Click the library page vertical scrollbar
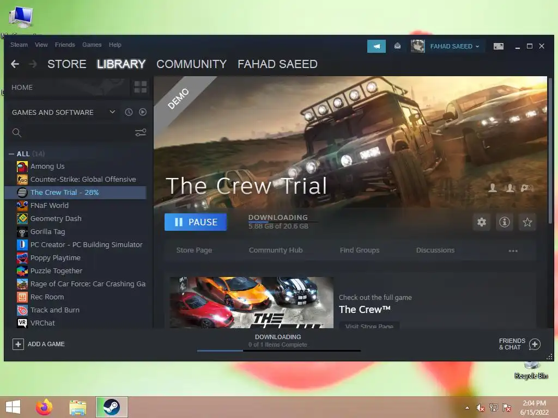 click(550, 151)
